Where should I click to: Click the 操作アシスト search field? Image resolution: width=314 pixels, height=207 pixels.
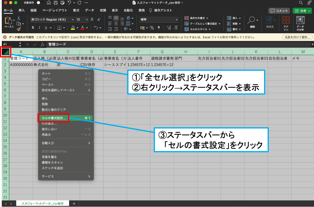coord(161,10)
